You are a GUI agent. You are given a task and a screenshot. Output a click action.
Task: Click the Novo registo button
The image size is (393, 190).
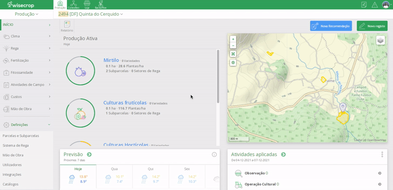[x=372, y=26]
